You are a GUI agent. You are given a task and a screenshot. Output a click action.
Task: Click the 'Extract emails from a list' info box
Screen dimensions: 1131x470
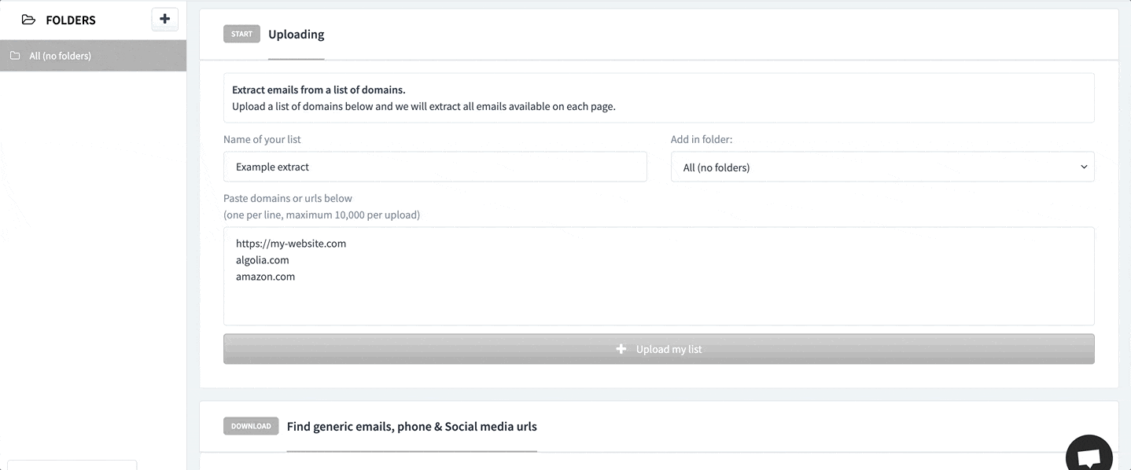click(658, 98)
